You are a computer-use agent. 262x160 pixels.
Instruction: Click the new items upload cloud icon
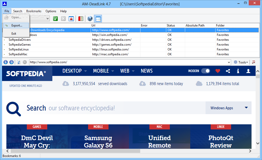(142, 84)
